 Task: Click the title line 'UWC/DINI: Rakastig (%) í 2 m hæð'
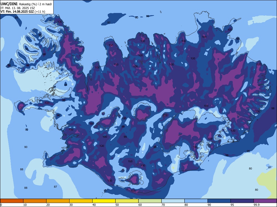pyautogui.click(x=26, y=4)
